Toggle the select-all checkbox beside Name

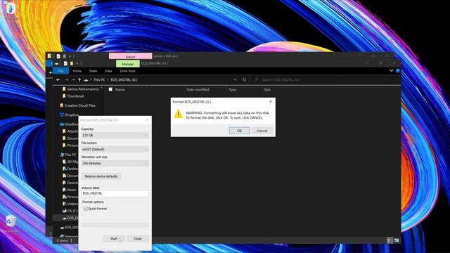click(110, 89)
